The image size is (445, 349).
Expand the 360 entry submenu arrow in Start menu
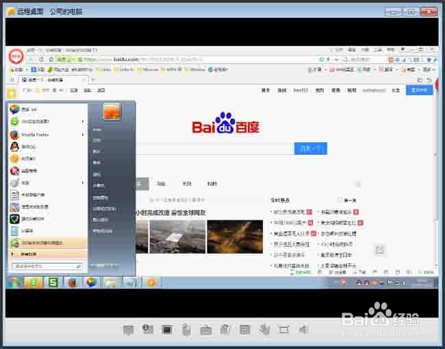click(83, 121)
